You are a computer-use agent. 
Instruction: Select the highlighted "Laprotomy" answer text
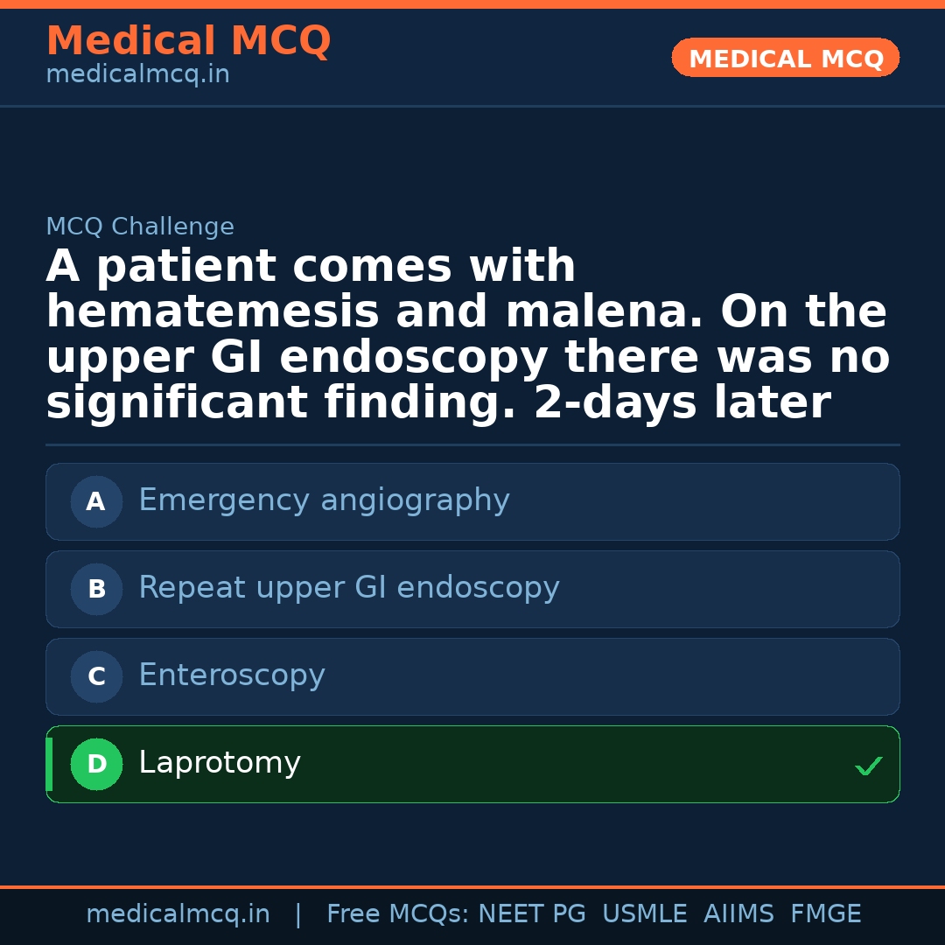(220, 763)
